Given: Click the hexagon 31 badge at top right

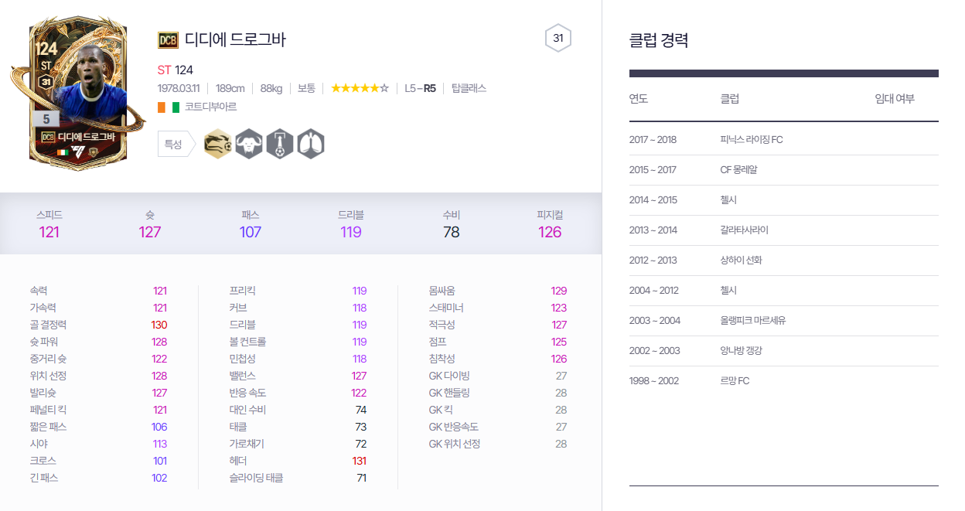Looking at the screenshot, I should coord(558,38).
